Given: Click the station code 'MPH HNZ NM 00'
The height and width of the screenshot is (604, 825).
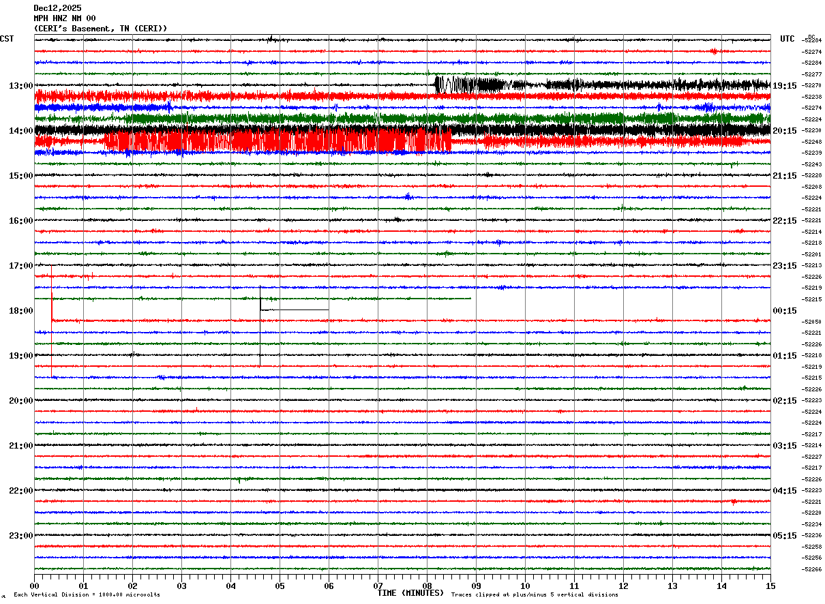Looking at the screenshot, I should coord(65,18).
